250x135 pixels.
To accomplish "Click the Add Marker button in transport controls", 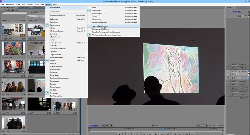I will pos(119,134).
